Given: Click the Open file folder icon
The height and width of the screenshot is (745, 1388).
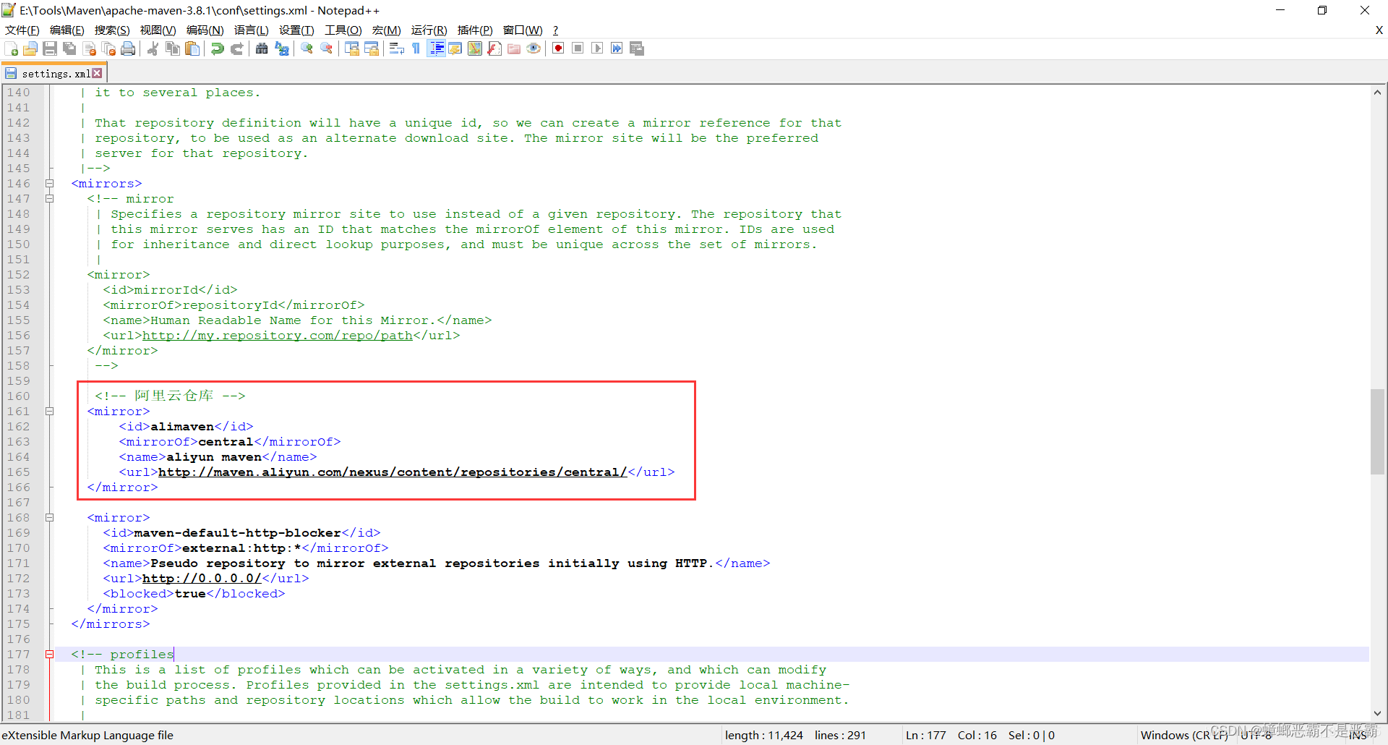Looking at the screenshot, I should (30, 48).
